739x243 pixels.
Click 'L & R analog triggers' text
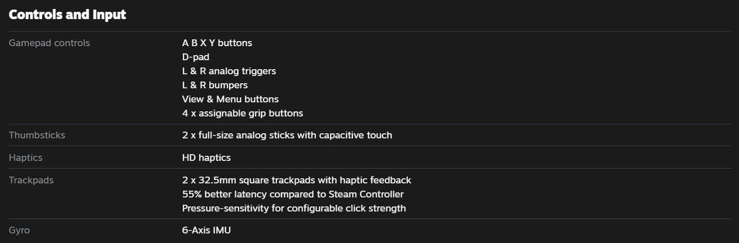[228, 71]
